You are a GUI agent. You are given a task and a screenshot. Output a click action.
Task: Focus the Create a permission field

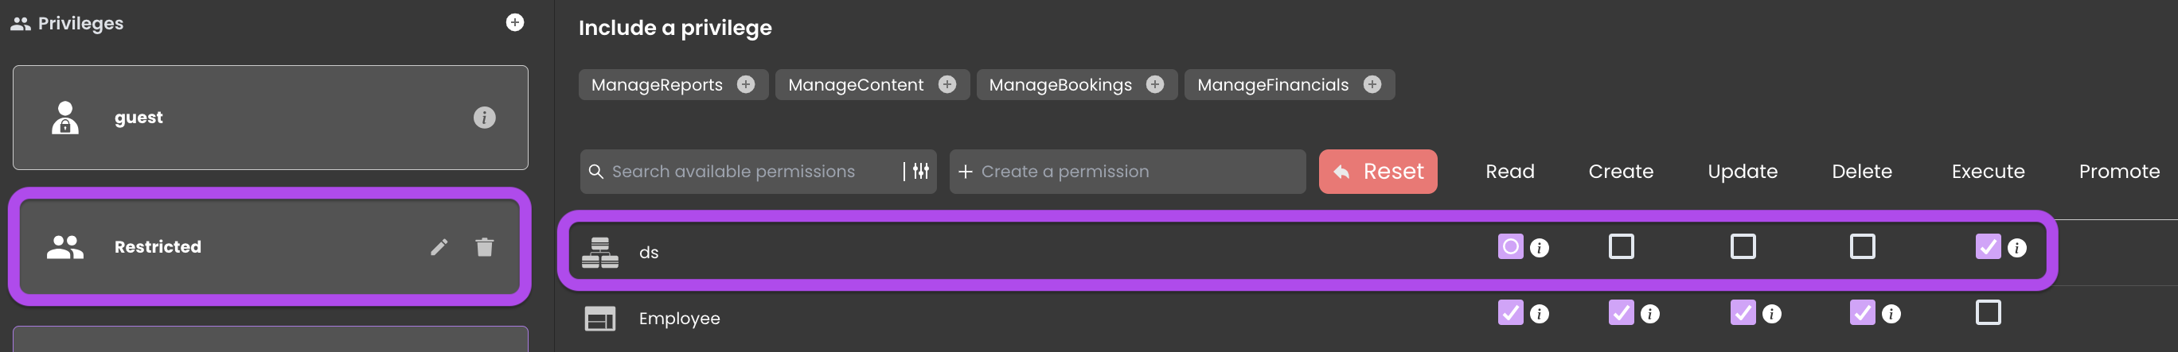click(1128, 172)
